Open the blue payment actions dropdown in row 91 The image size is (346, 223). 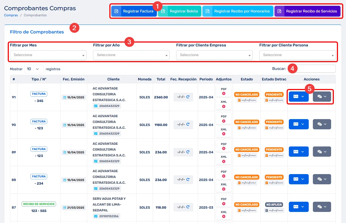coord(299,96)
